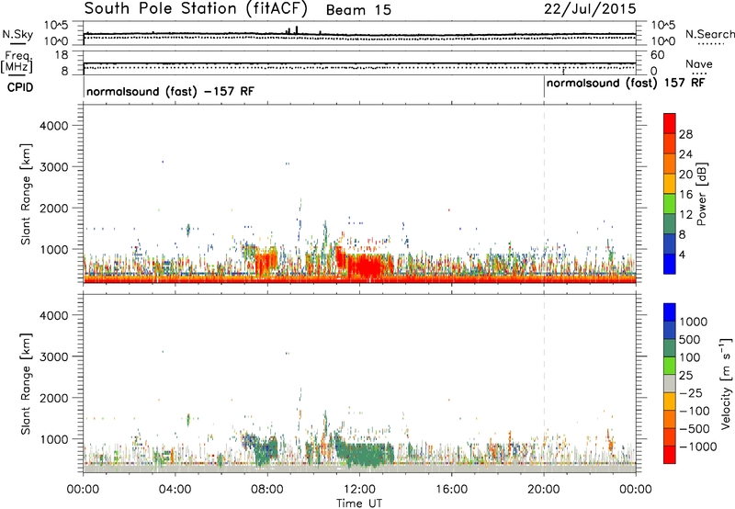This screenshot has height=509, width=735.
Task: Click the "South Pole Station (fitACF)" title
Action: click(196, 8)
